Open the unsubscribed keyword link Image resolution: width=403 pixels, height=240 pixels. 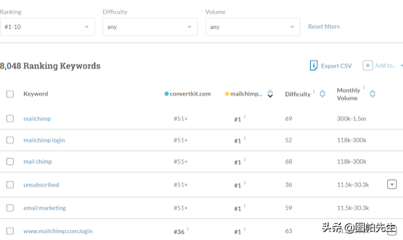pyautogui.click(x=41, y=184)
